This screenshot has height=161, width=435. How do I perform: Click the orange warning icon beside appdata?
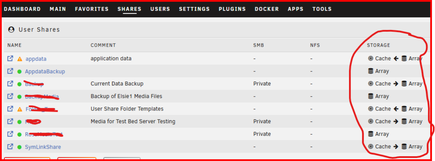coord(20,59)
